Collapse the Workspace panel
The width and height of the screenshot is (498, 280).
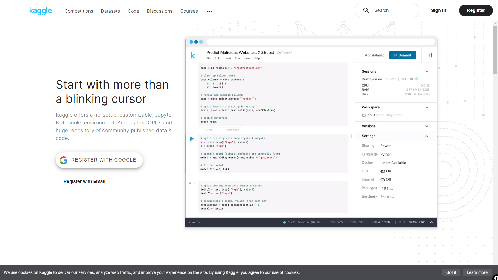coord(427,107)
